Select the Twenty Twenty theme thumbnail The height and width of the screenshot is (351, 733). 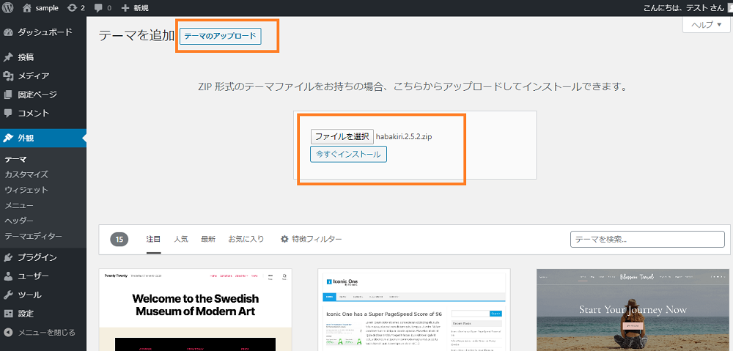click(x=196, y=310)
